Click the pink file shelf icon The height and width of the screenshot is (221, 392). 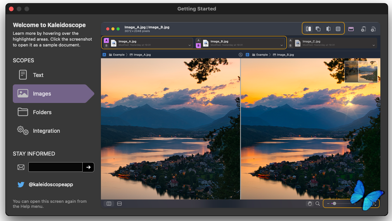click(351, 29)
